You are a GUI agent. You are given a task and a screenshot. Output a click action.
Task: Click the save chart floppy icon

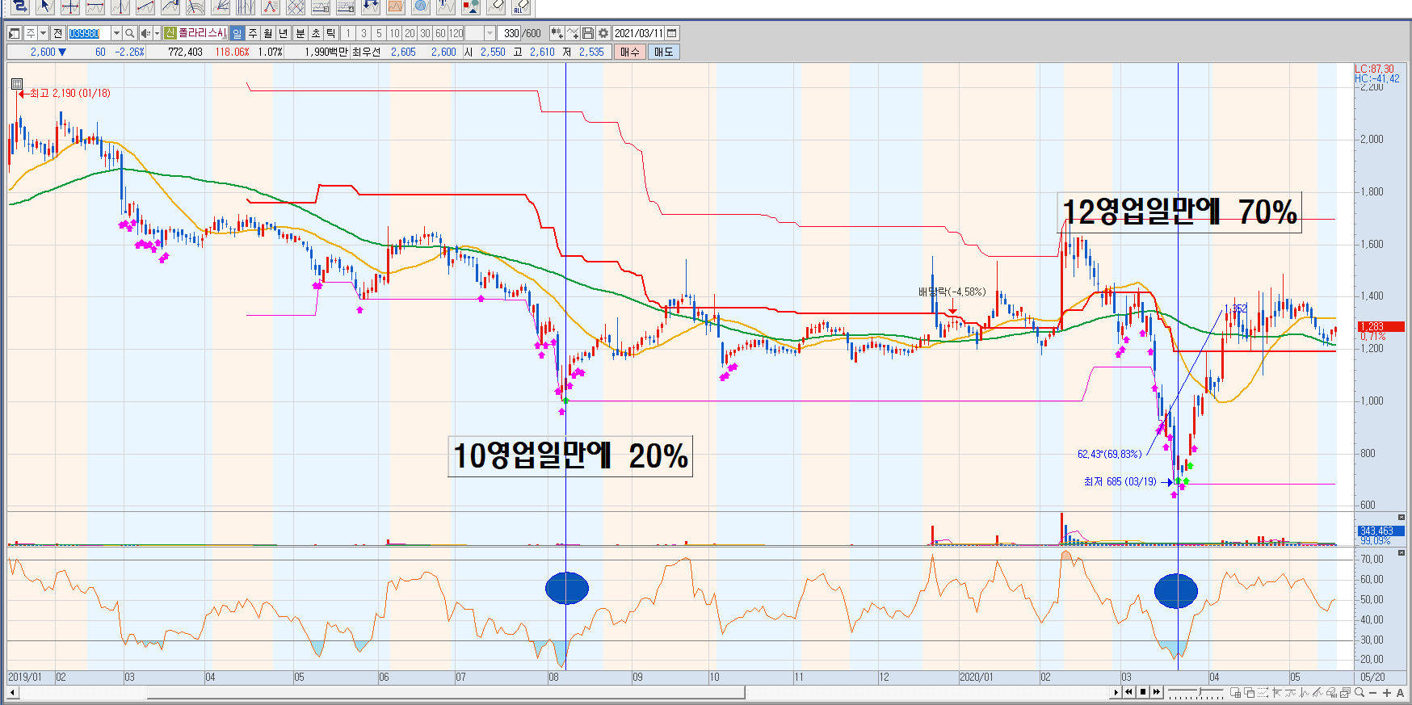588,33
